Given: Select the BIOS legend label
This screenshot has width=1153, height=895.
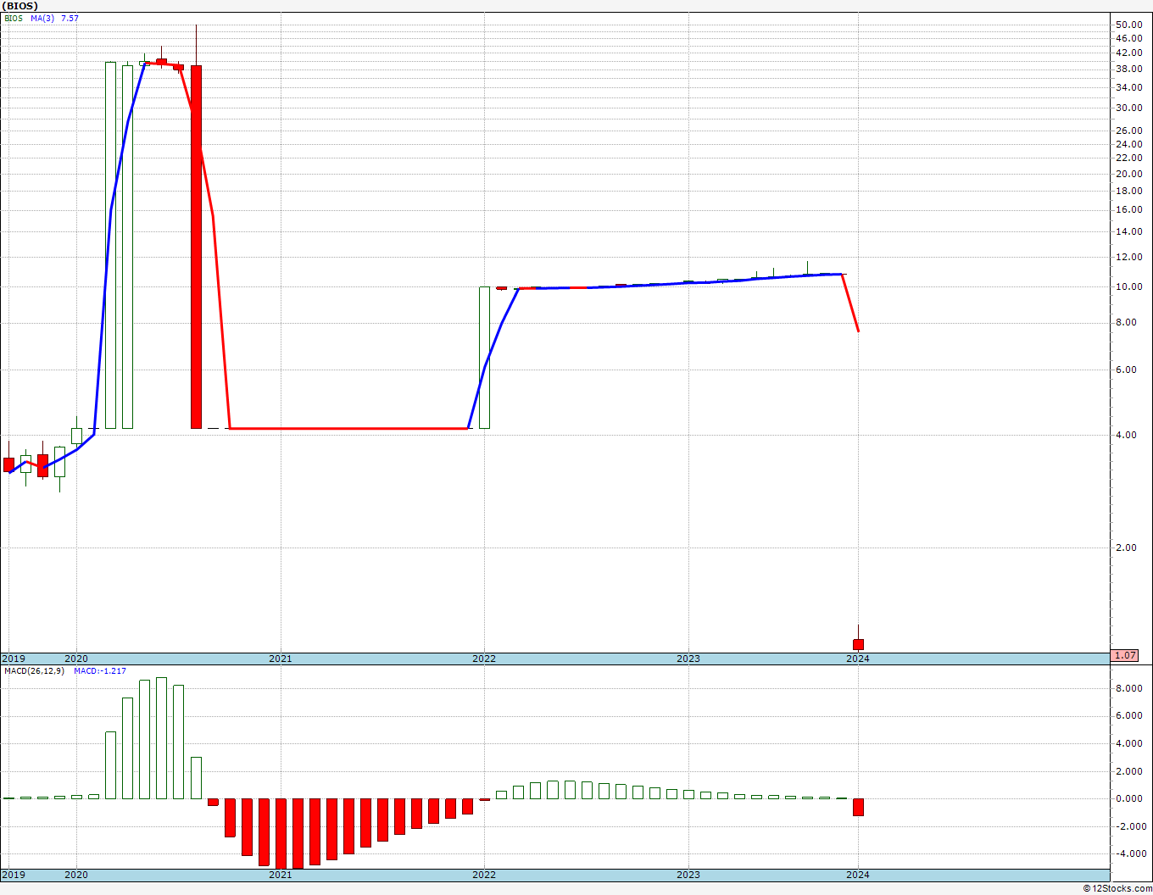Looking at the screenshot, I should 14,18.
